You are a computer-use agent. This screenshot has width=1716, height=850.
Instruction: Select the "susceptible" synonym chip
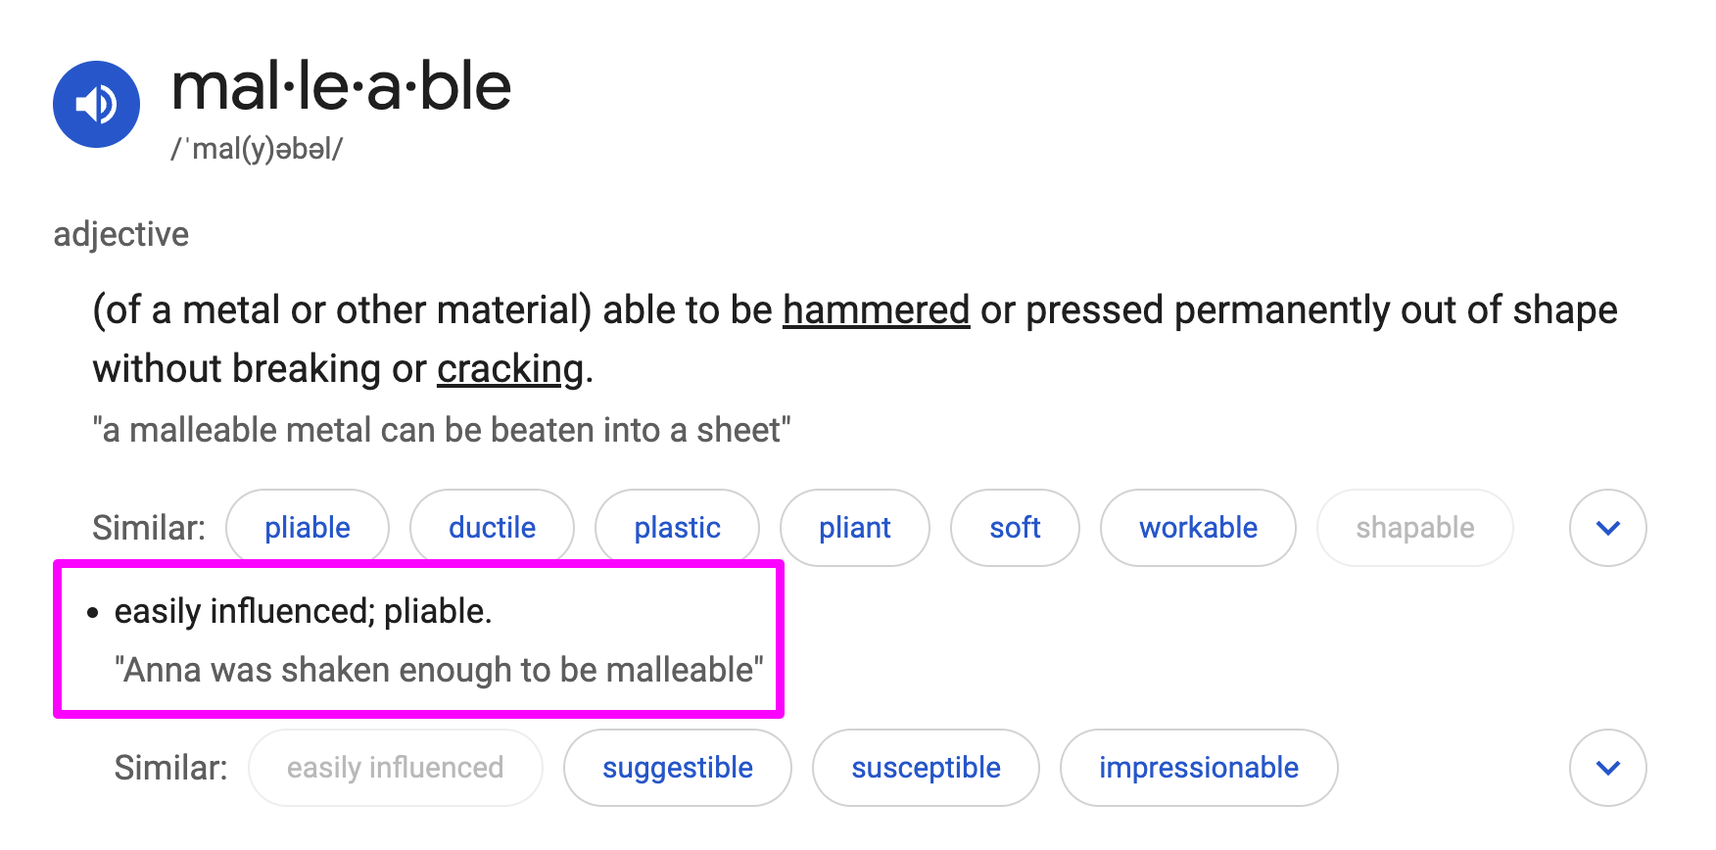[x=926, y=768]
